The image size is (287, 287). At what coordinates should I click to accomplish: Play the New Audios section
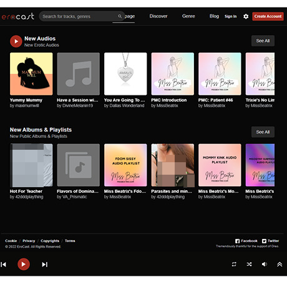(16, 41)
